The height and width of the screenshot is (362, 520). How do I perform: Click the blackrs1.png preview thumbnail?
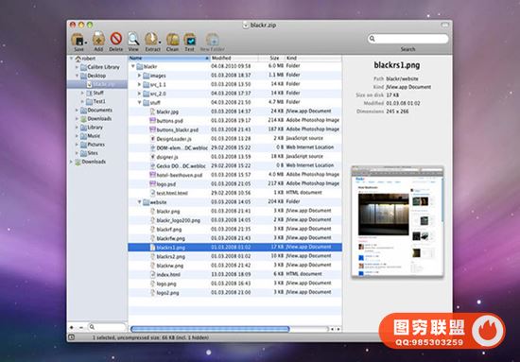397,221
